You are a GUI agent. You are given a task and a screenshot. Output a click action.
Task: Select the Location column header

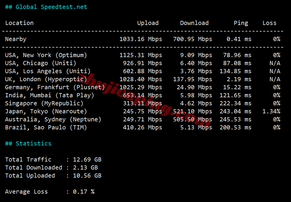(x=19, y=23)
